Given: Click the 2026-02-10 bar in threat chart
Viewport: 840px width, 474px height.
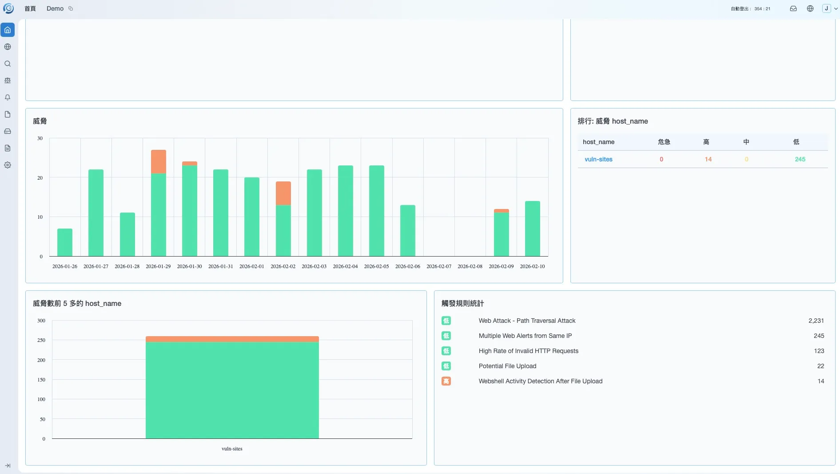Looking at the screenshot, I should click(533, 229).
